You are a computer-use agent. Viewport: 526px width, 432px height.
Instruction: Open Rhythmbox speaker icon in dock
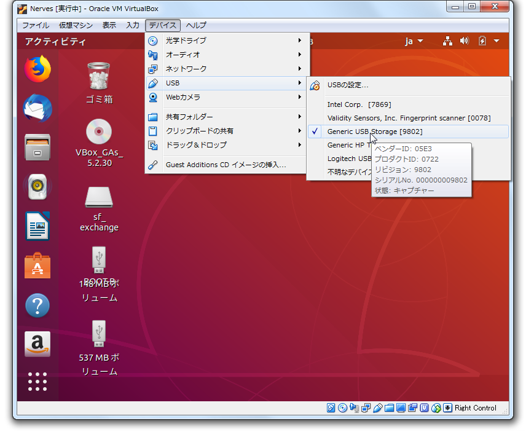pos(37,186)
